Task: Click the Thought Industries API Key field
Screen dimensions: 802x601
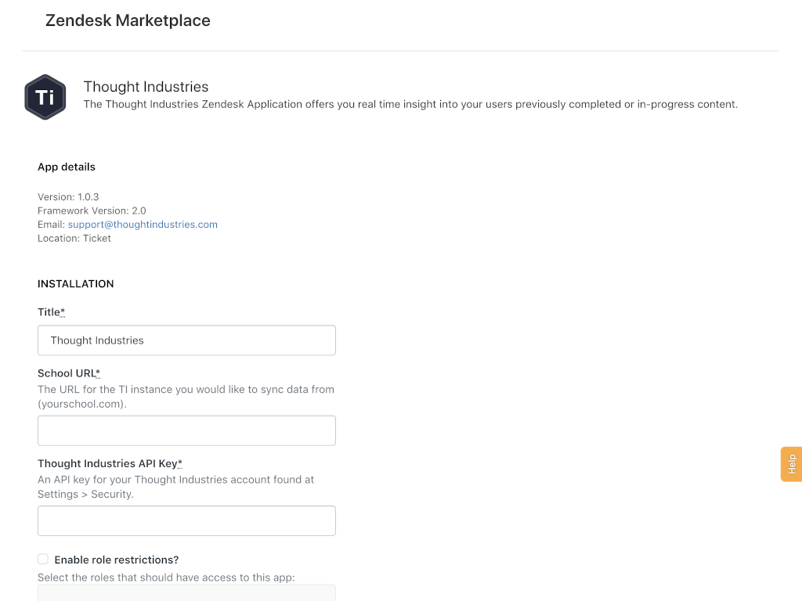Action: coord(186,520)
